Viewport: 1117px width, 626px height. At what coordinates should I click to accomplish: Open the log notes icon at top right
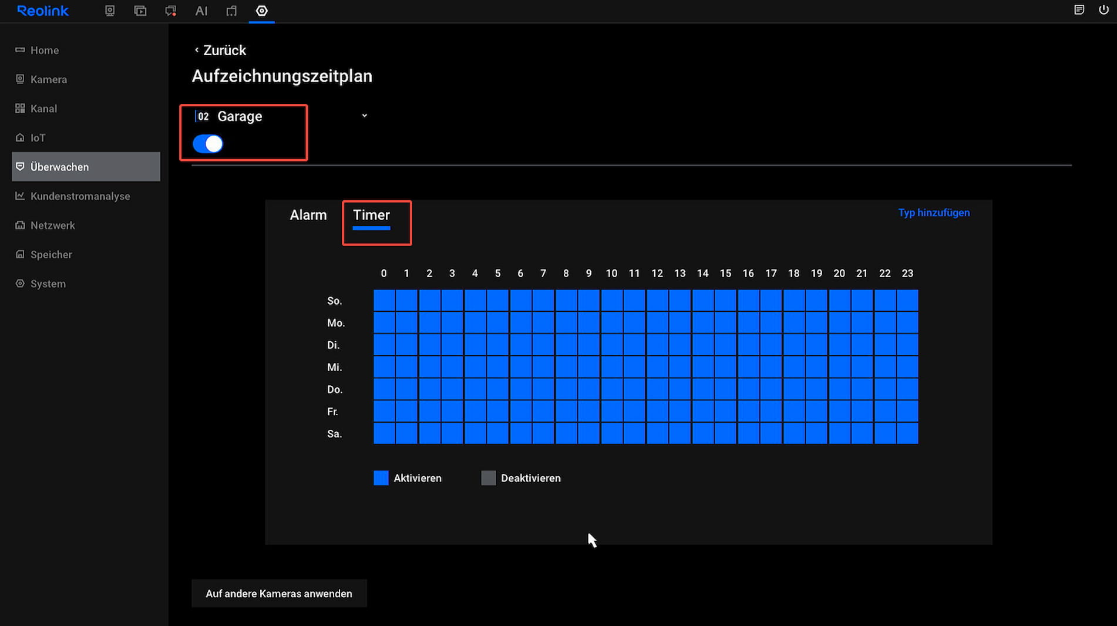coord(1079,10)
